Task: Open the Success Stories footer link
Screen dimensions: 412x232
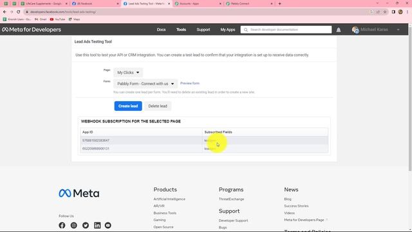Action: click(296, 206)
